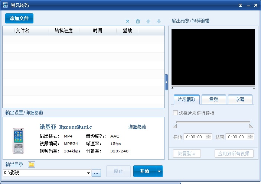Collapse the right preview panel handle
Viewport: 261px width, 184px height.
166,82
